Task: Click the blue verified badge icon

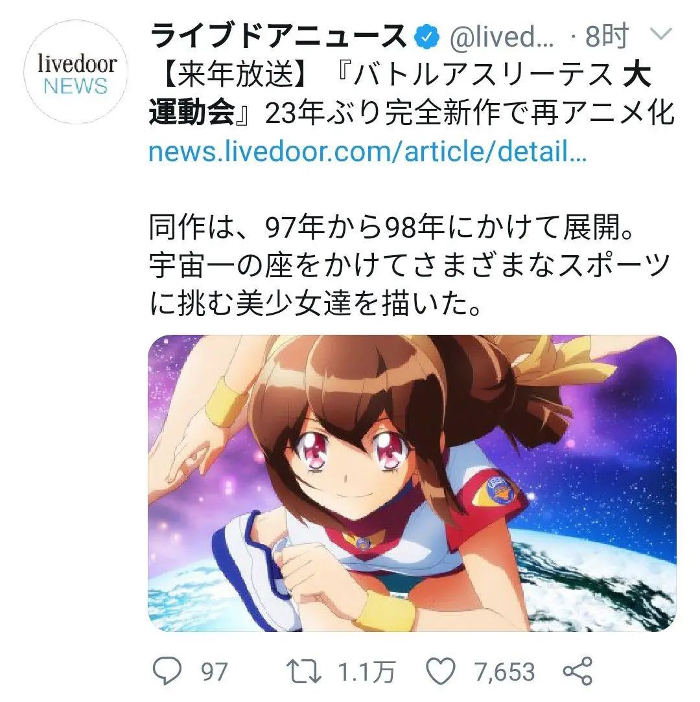Action: 426,37
